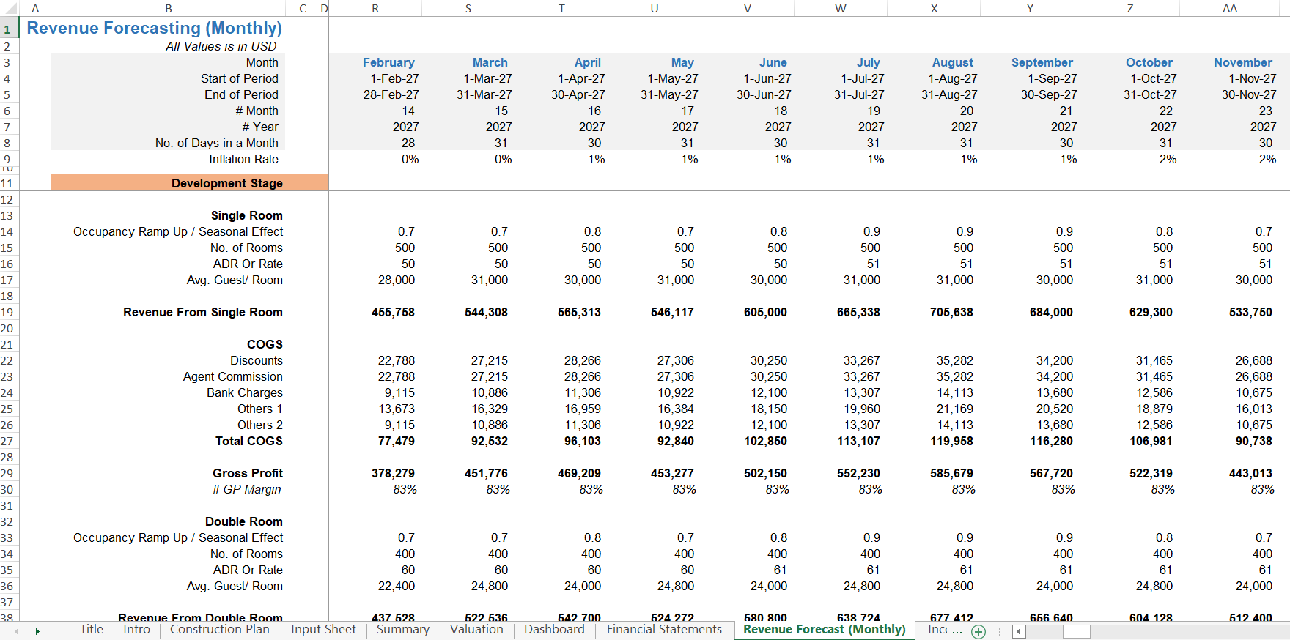Click the horizontal scroll left arrow
This screenshot has height=640, width=1290.
1019,631
